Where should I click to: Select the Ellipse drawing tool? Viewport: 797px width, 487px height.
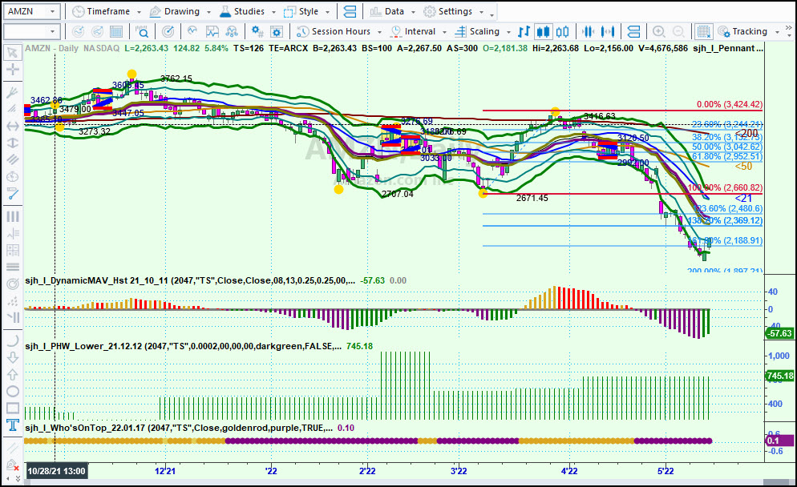click(x=13, y=391)
